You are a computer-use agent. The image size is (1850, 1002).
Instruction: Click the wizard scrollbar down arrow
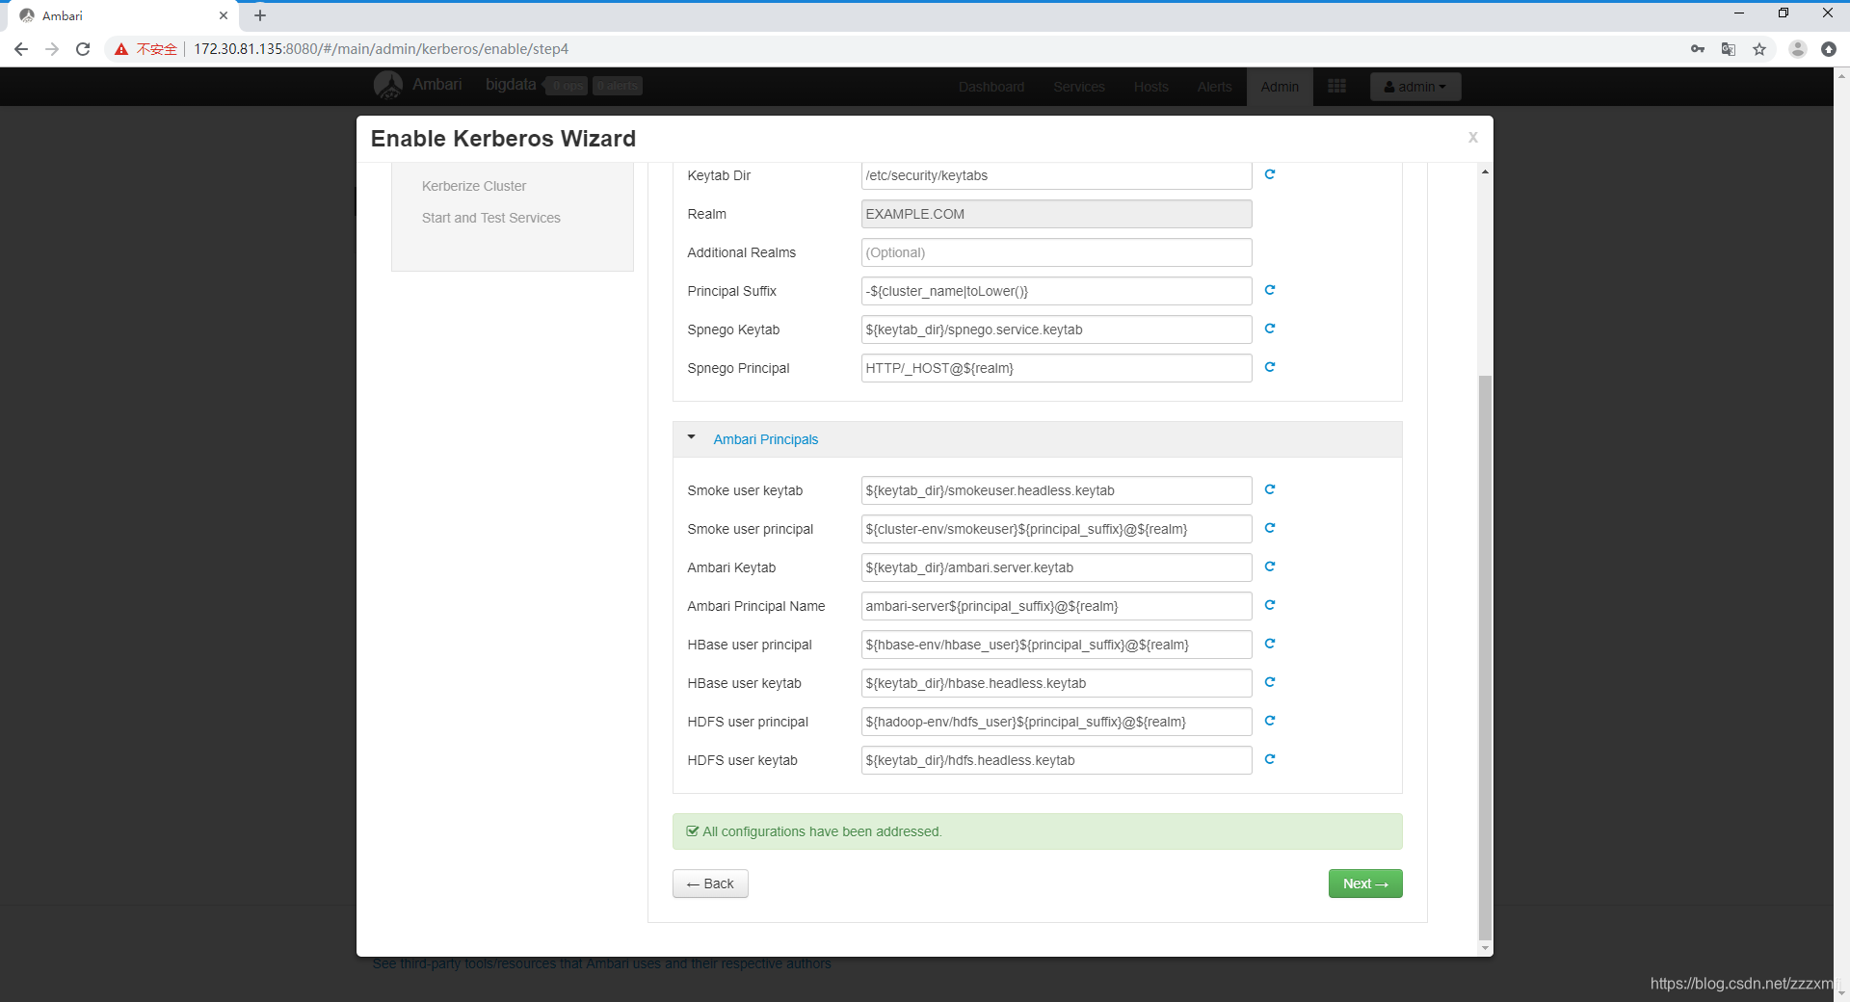(1485, 949)
